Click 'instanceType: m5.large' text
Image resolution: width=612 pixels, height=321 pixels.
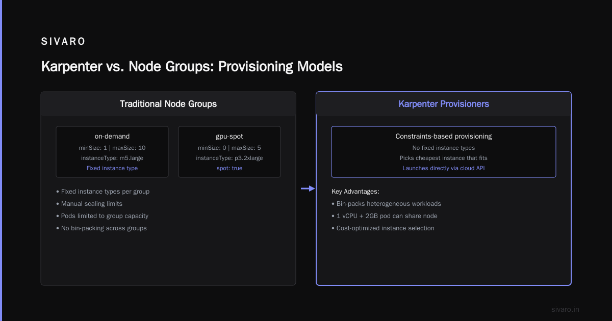(x=112, y=158)
